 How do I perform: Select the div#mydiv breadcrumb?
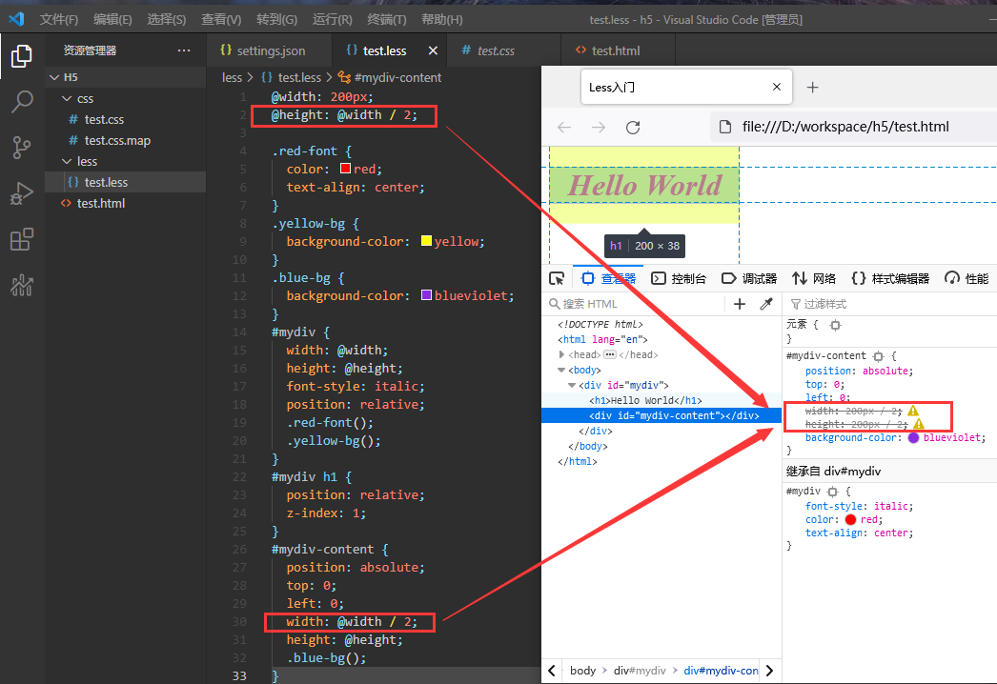(640, 671)
